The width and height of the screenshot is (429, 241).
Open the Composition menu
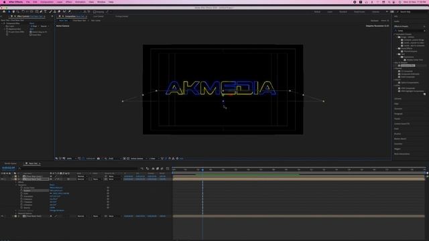coord(47,2)
